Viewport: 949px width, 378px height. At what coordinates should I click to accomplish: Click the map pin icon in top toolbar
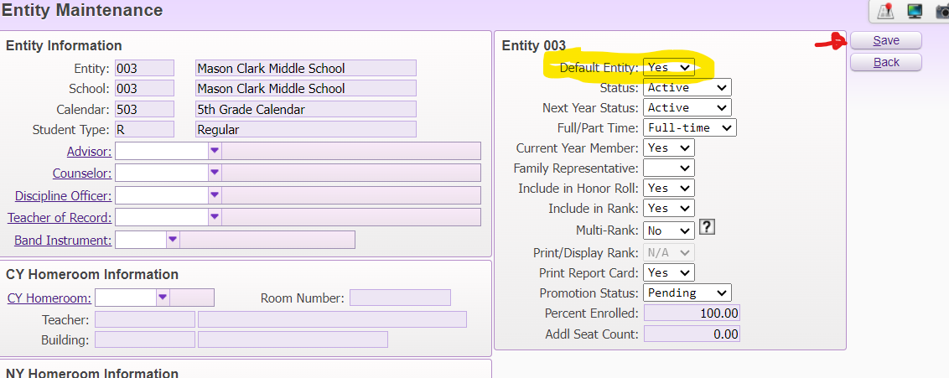(884, 11)
